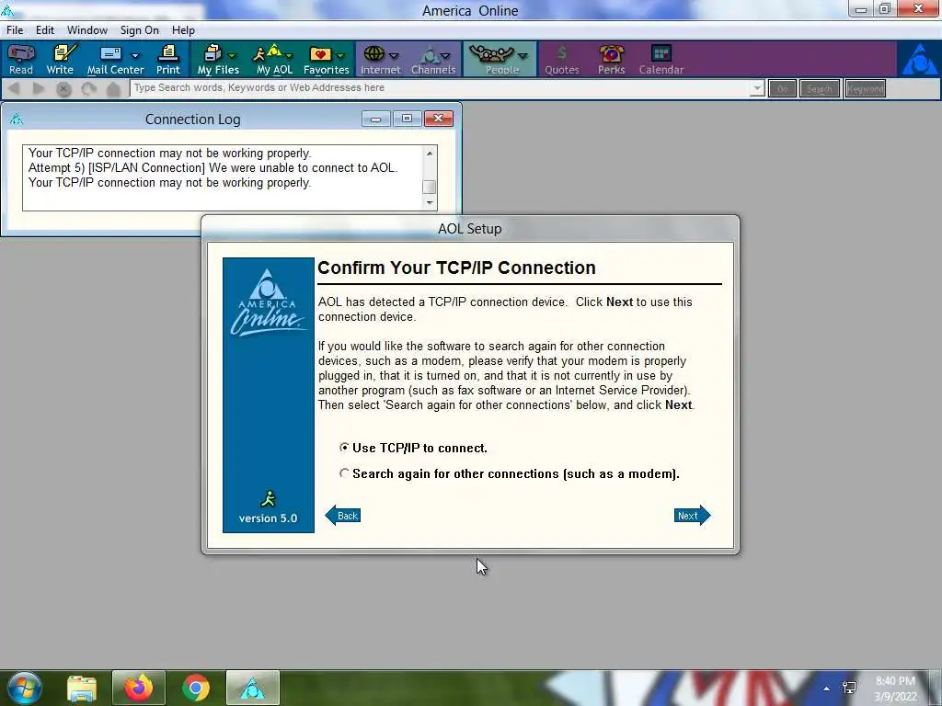Expand My Files dropdown arrow
This screenshot has height=706, width=942.
pyautogui.click(x=233, y=56)
